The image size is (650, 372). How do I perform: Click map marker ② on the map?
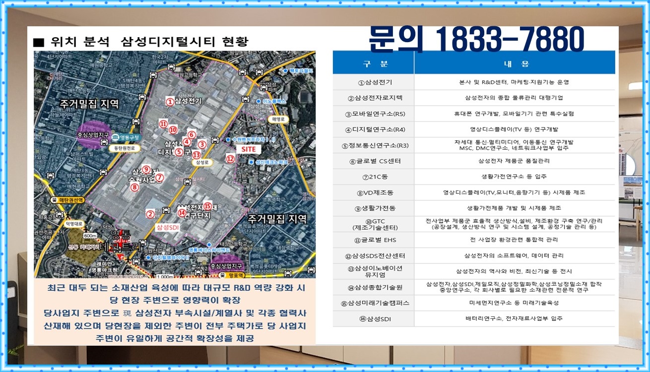click(x=150, y=214)
